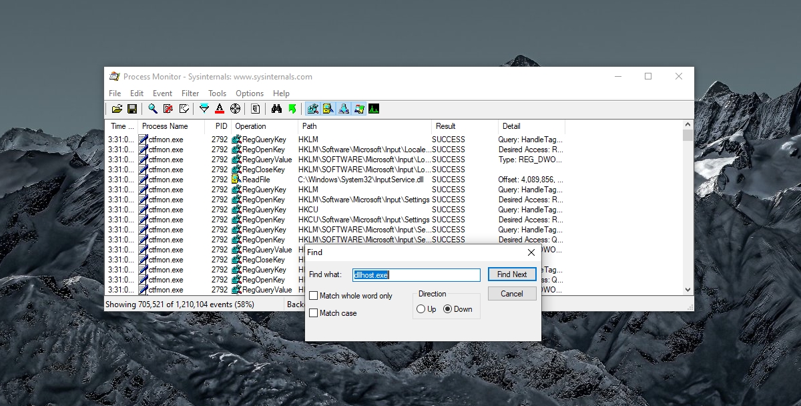Toggle Show File System Activity toolbar icon

point(328,109)
